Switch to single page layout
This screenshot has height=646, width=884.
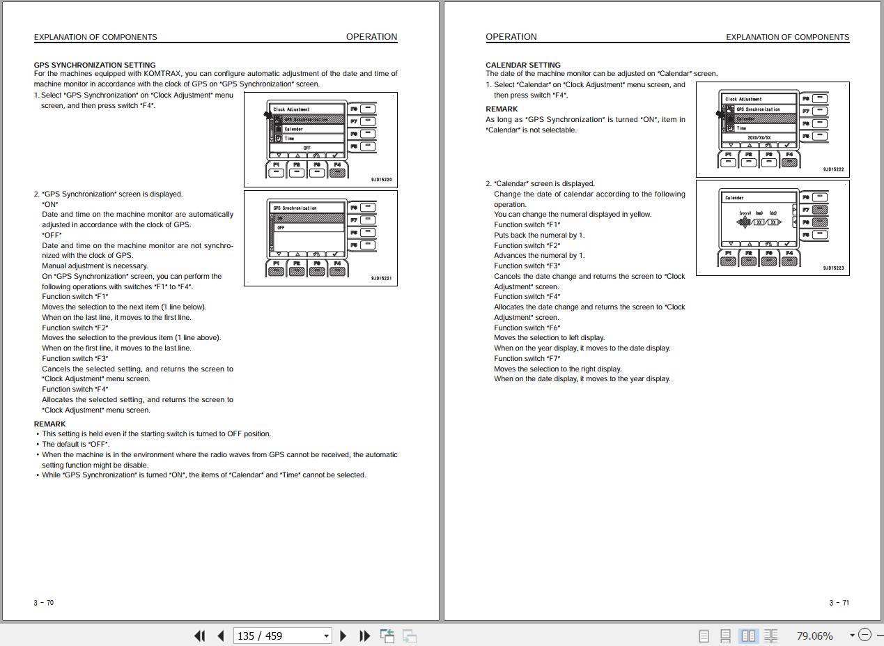pos(704,636)
